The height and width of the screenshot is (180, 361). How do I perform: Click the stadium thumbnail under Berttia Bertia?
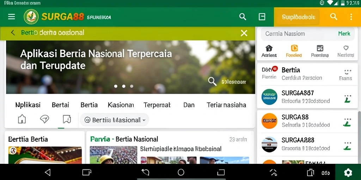pos(45,155)
